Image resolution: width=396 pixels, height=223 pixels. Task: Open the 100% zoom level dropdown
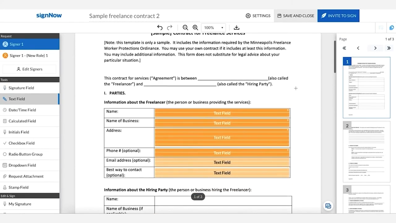(213, 28)
